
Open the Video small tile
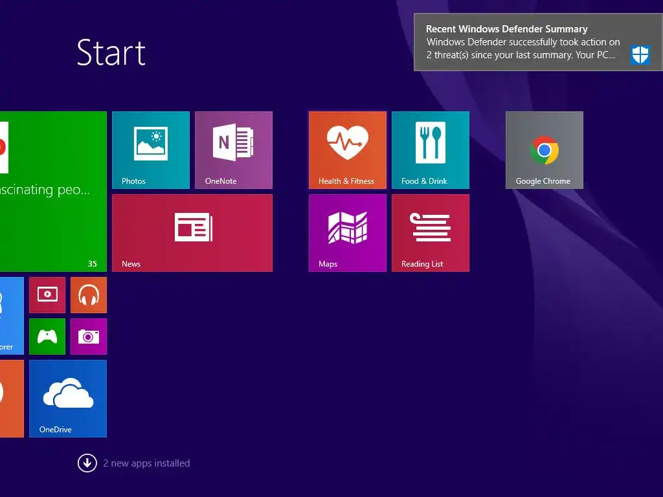(47, 295)
